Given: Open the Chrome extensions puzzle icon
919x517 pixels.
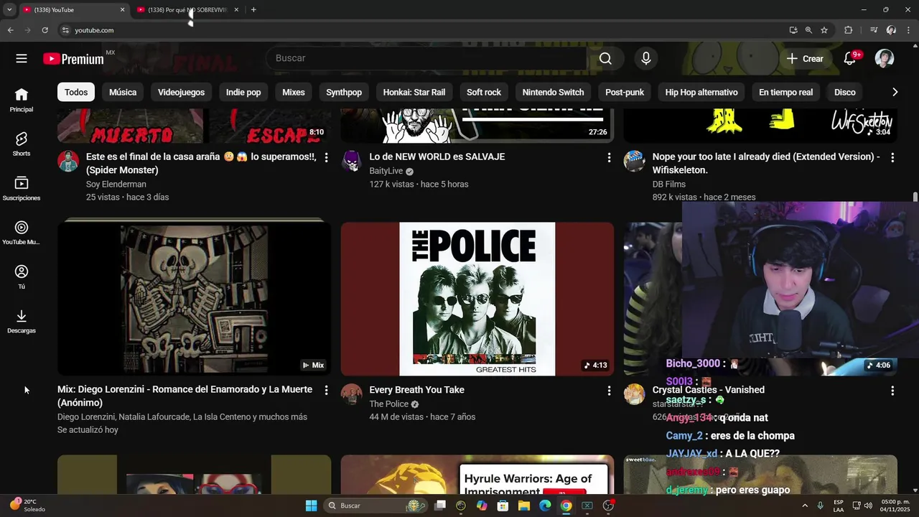Looking at the screenshot, I should [x=849, y=30].
